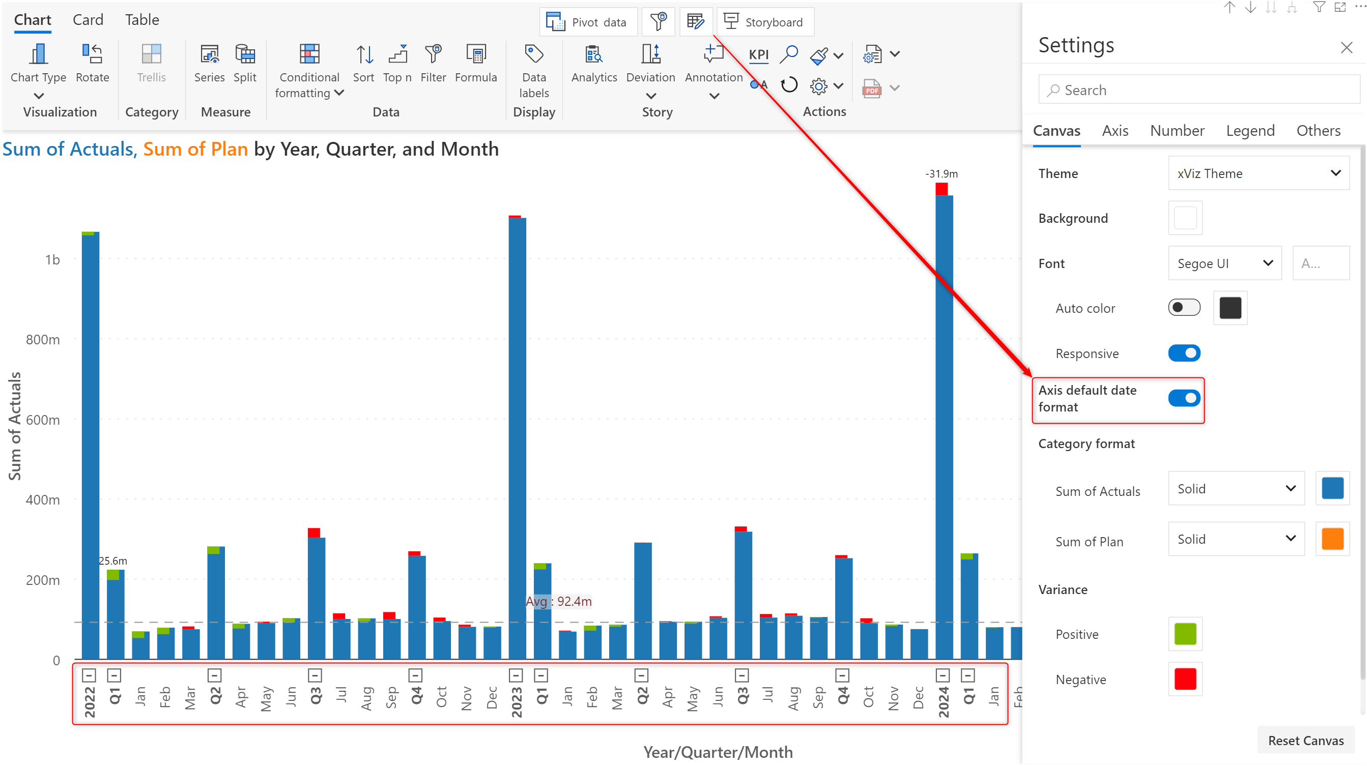Expand the Chart Type chevron

(x=38, y=97)
